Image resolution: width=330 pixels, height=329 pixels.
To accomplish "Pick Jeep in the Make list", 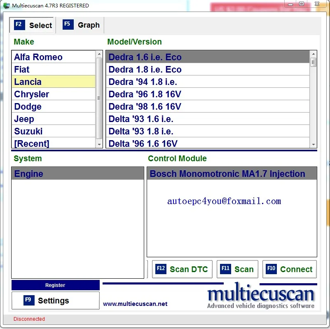I will (54, 119).
